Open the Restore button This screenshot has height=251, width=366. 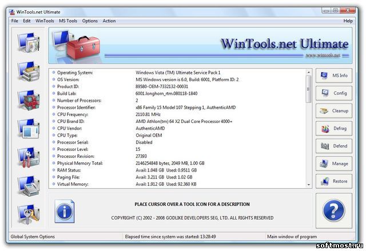pyautogui.click(x=334, y=181)
